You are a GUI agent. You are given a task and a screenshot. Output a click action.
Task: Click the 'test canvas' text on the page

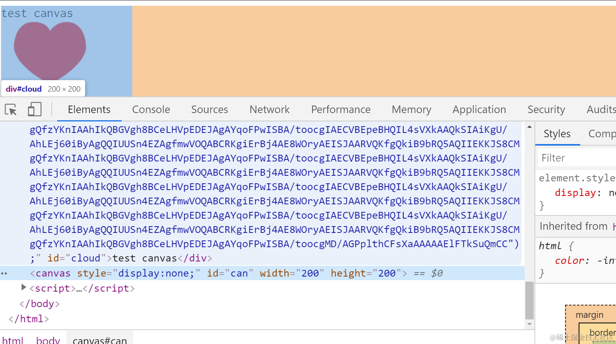click(x=37, y=13)
